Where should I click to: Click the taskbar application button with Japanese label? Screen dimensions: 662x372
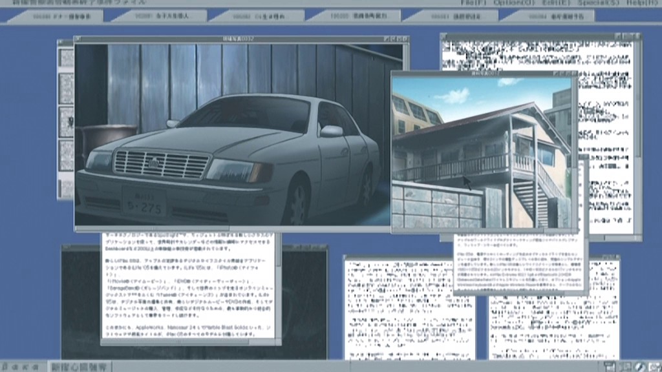point(80,367)
